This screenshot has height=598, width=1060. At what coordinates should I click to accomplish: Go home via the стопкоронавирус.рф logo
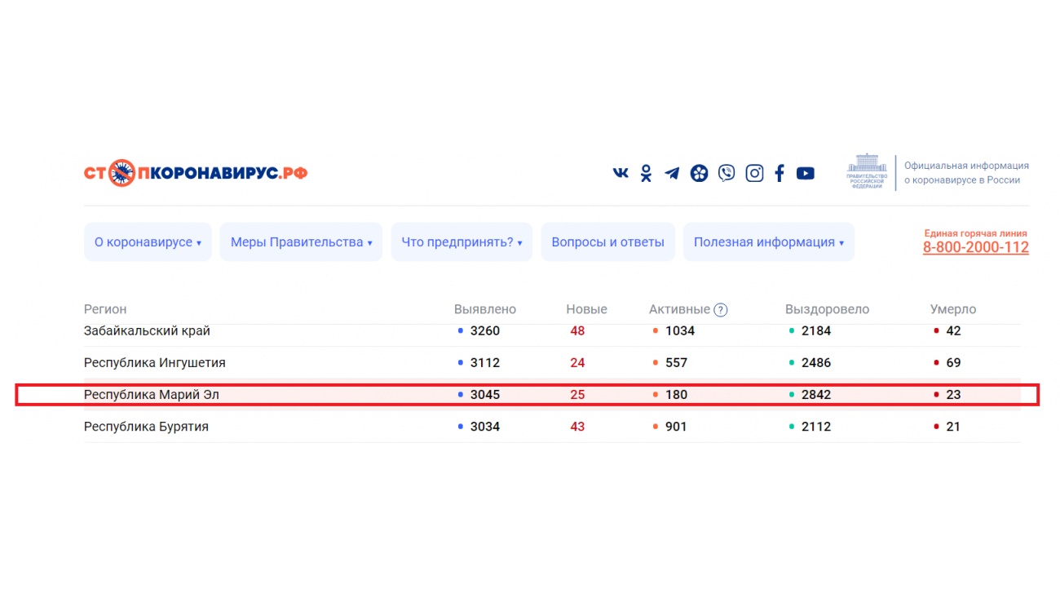(x=196, y=173)
